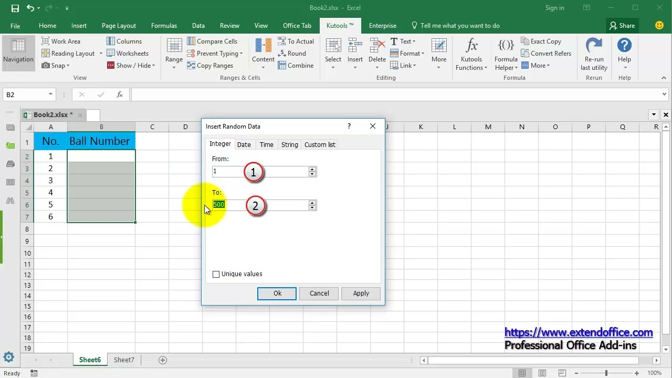Screen dimensions: 672x378
Task: Open the Worksheets manager
Action: [x=128, y=54]
